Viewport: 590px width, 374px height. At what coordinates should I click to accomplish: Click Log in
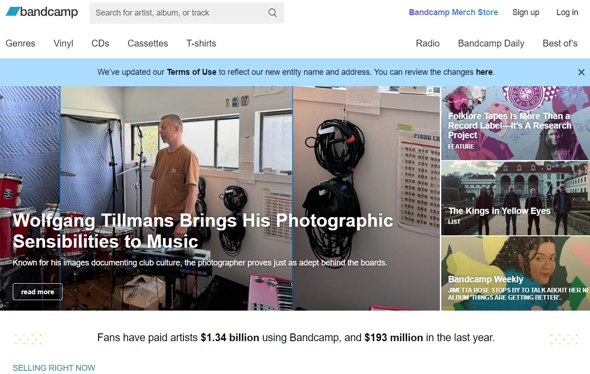click(567, 12)
